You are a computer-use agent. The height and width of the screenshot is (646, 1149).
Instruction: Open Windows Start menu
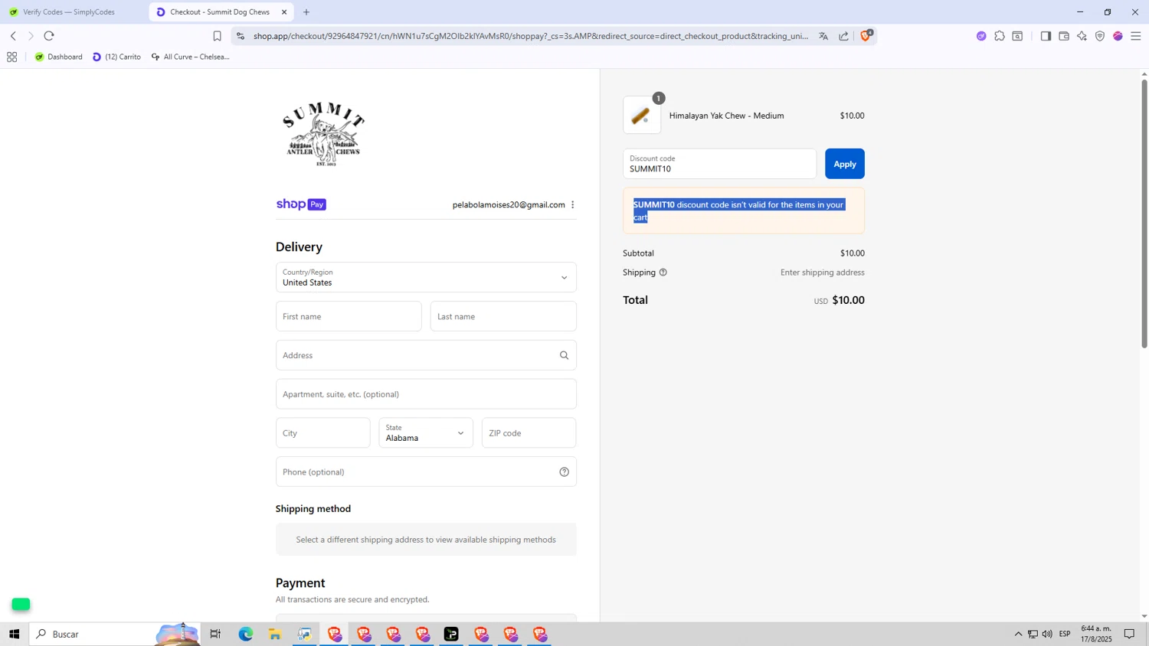point(14,634)
